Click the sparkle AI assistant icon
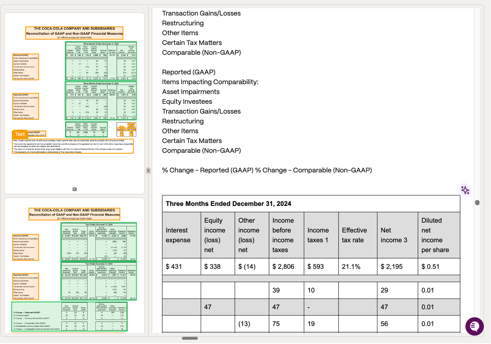This screenshot has height=344, width=491. (x=465, y=190)
